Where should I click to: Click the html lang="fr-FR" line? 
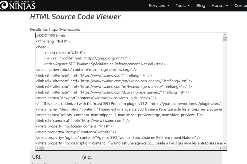(52, 41)
